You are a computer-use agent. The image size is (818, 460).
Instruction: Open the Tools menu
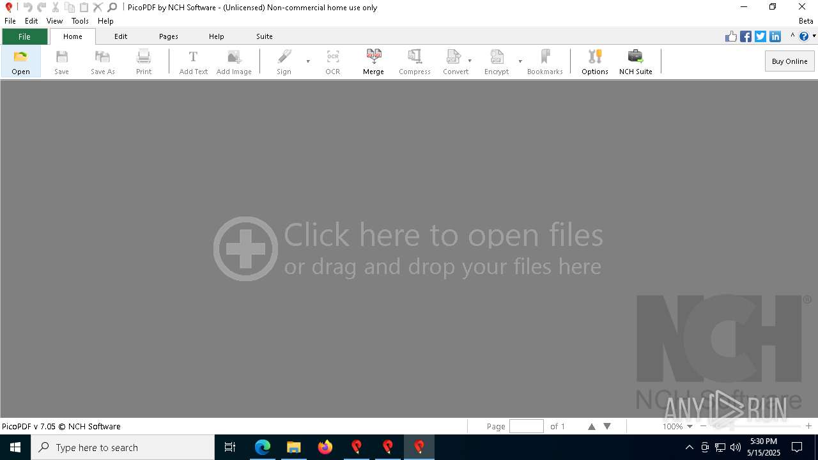[80, 21]
